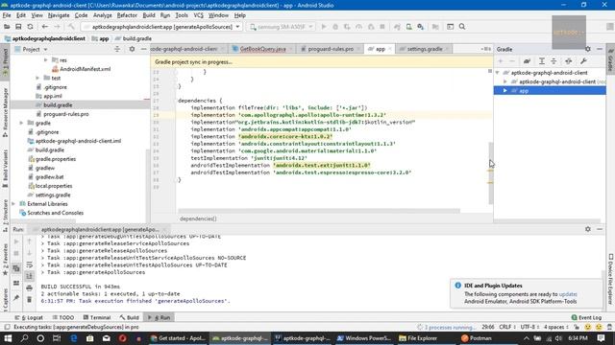Click the Stop toolbar icon
The width and height of the screenshot is (615, 345).
[x=382, y=27]
